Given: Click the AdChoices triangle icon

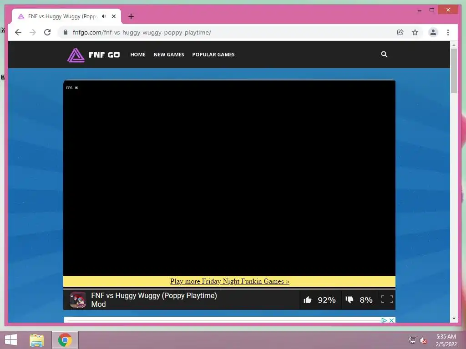Looking at the screenshot, I should (x=384, y=320).
